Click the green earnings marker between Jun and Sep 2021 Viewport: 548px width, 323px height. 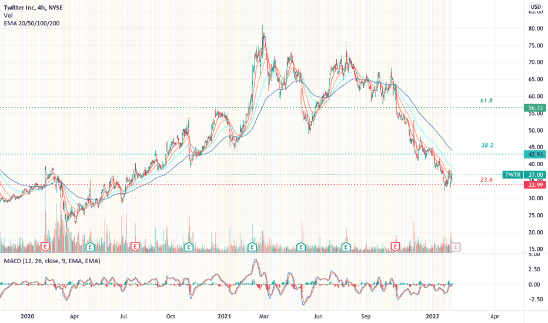tap(346, 247)
